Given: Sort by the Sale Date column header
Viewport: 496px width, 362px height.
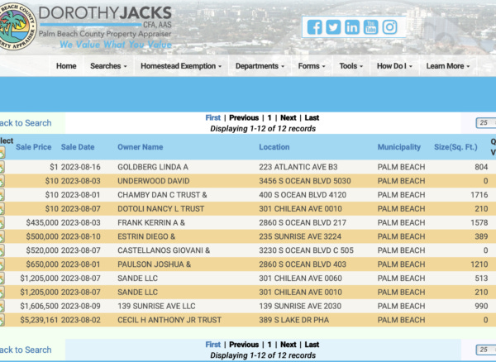Looking at the screenshot, I should (x=78, y=147).
